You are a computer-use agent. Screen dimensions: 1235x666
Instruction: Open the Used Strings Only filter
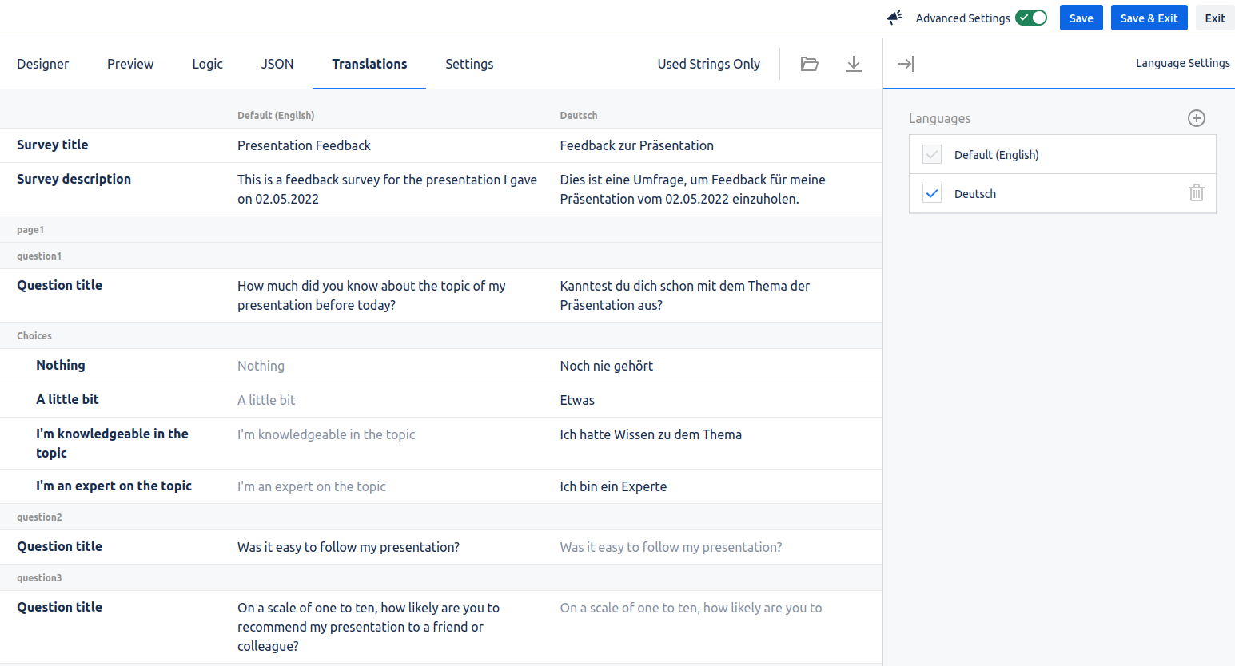click(x=708, y=64)
